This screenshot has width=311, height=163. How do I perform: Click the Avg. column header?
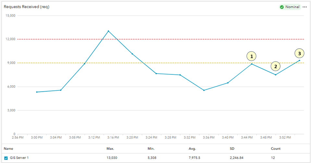coord(192,149)
